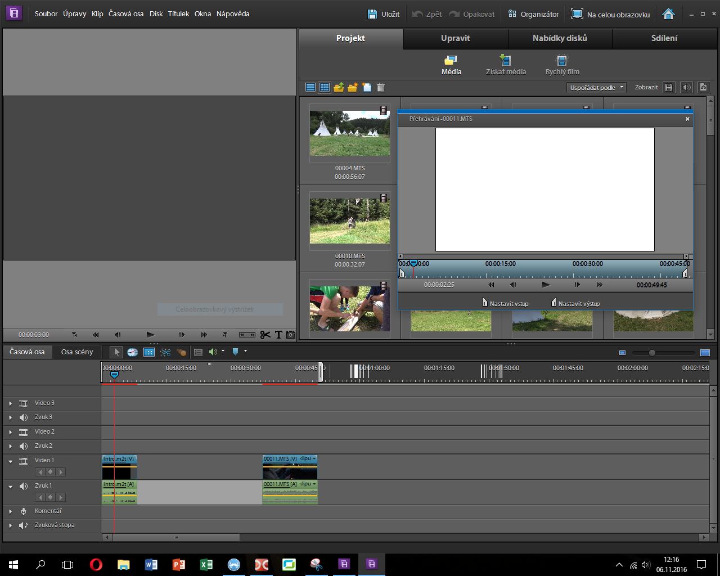Open the Klip menu
This screenshot has width=720, height=576.
[97, 14]
